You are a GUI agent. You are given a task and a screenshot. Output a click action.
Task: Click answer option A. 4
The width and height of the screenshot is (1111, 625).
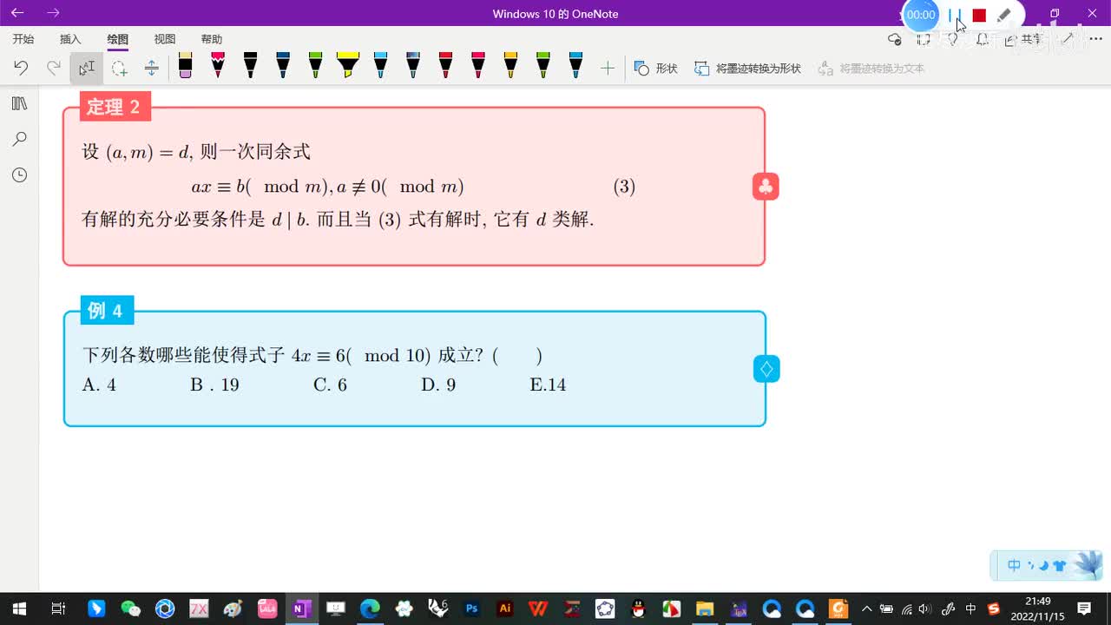99,385
